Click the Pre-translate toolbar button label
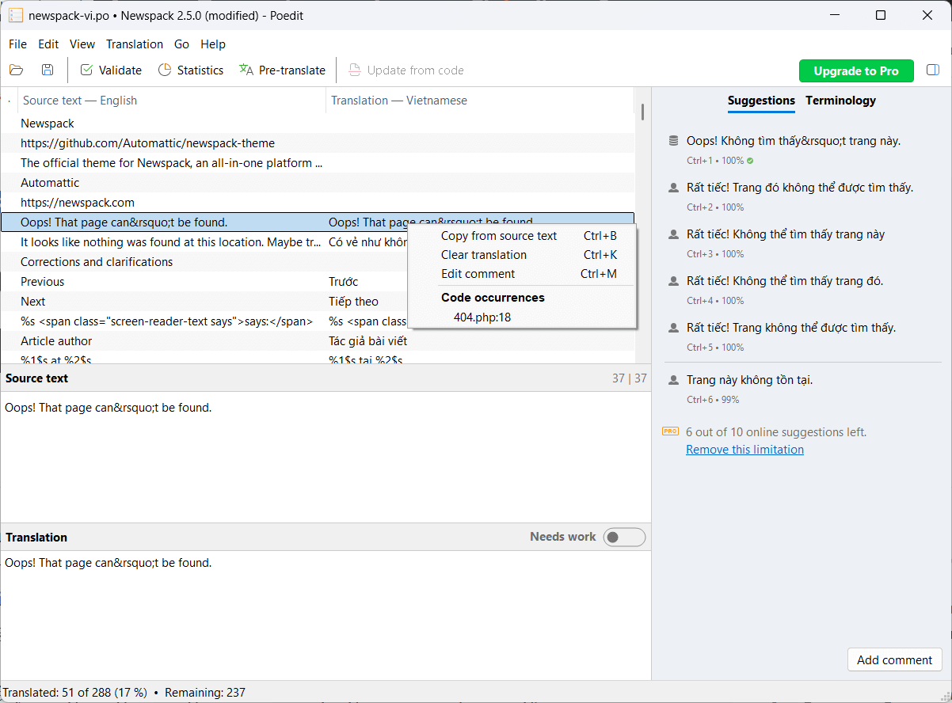Viewport: 952px width, 703px height. coord(292,70)
